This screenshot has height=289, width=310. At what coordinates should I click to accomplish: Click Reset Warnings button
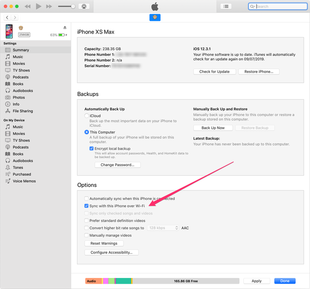(104, 243)
